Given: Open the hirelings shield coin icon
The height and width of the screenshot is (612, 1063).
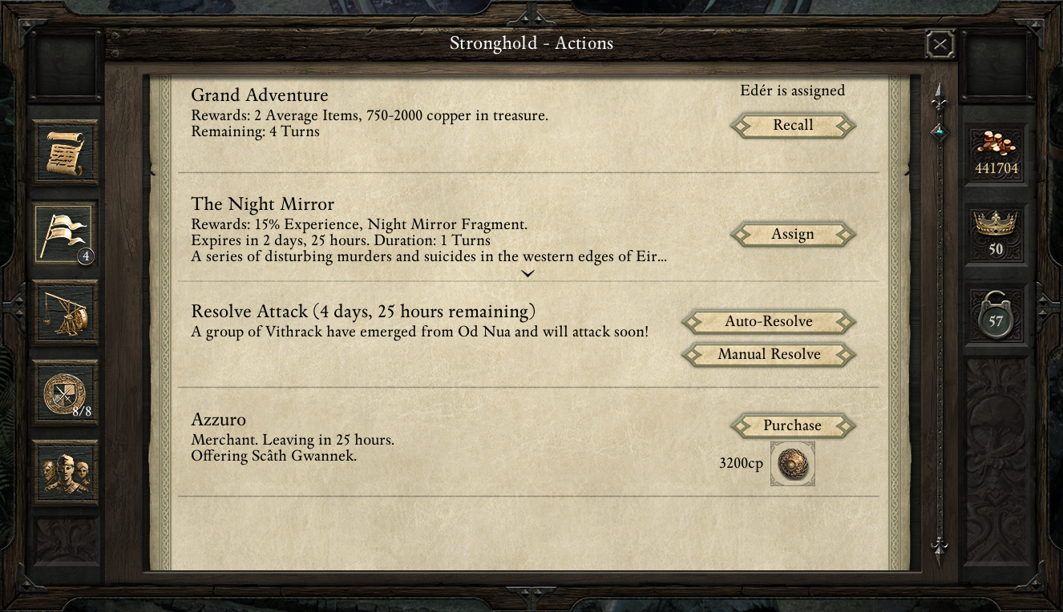Looking at the screenshot, I should pos(66,393).
